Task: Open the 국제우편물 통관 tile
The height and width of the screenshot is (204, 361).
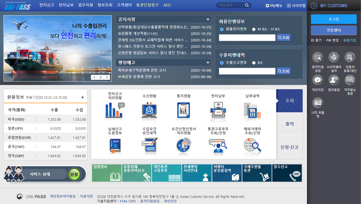Action: [x=257, y=173]
